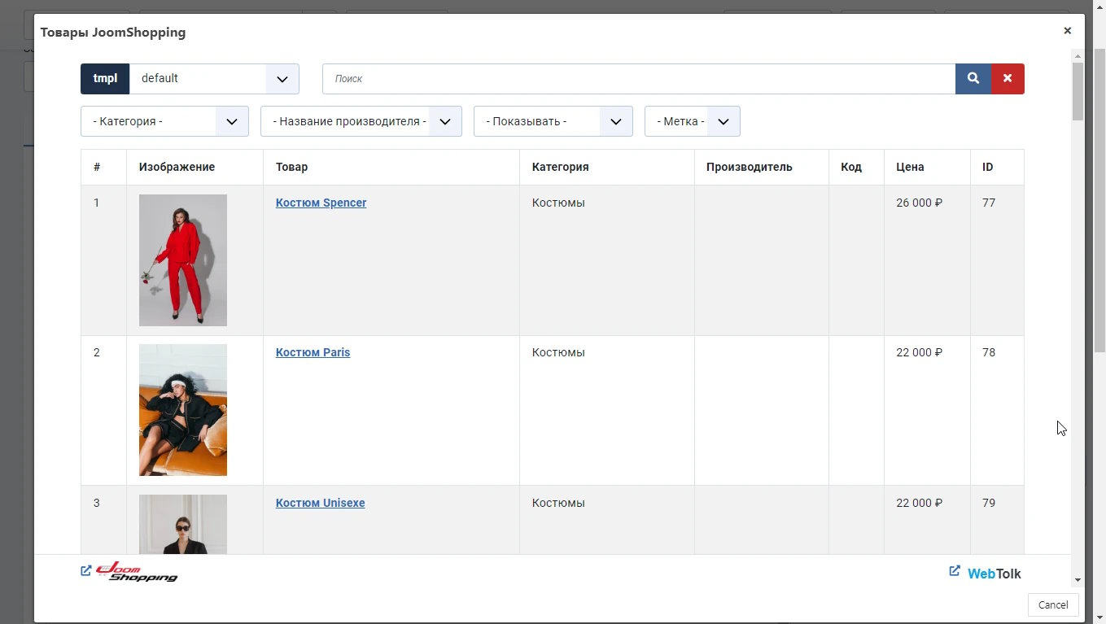Click the magnifier search button

tap(973, 79)
